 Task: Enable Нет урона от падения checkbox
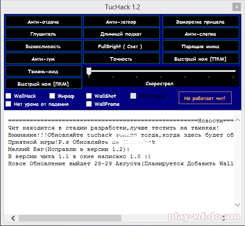[x=8, y=104]
